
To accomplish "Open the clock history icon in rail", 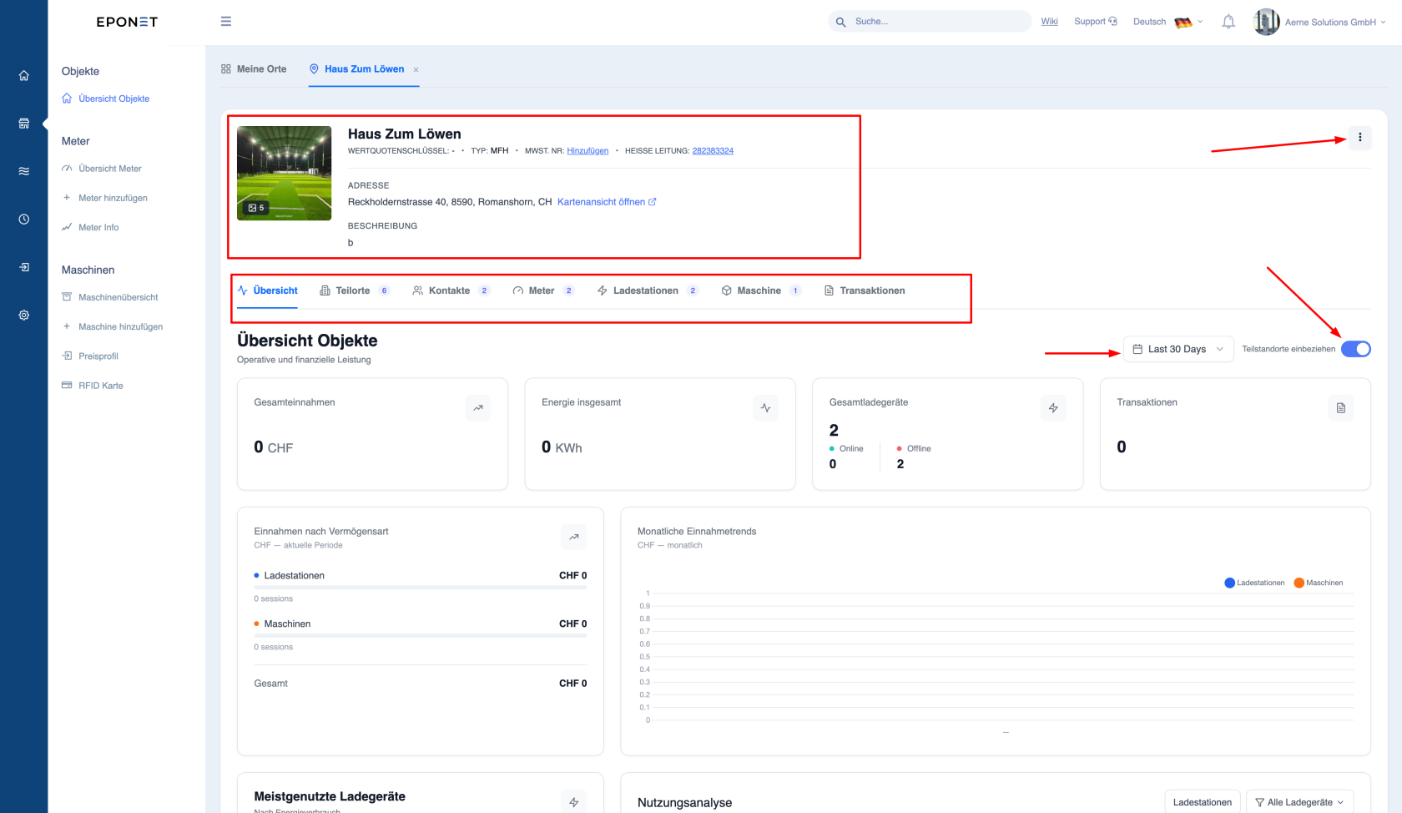I will (x=23, y=219).
